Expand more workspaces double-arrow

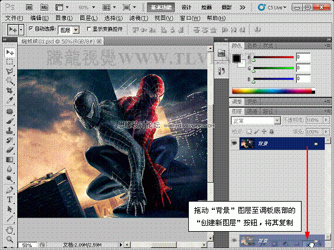[x=243, y=8]
